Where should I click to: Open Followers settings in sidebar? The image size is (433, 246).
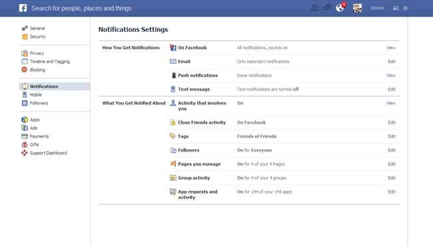pos(39,103)
